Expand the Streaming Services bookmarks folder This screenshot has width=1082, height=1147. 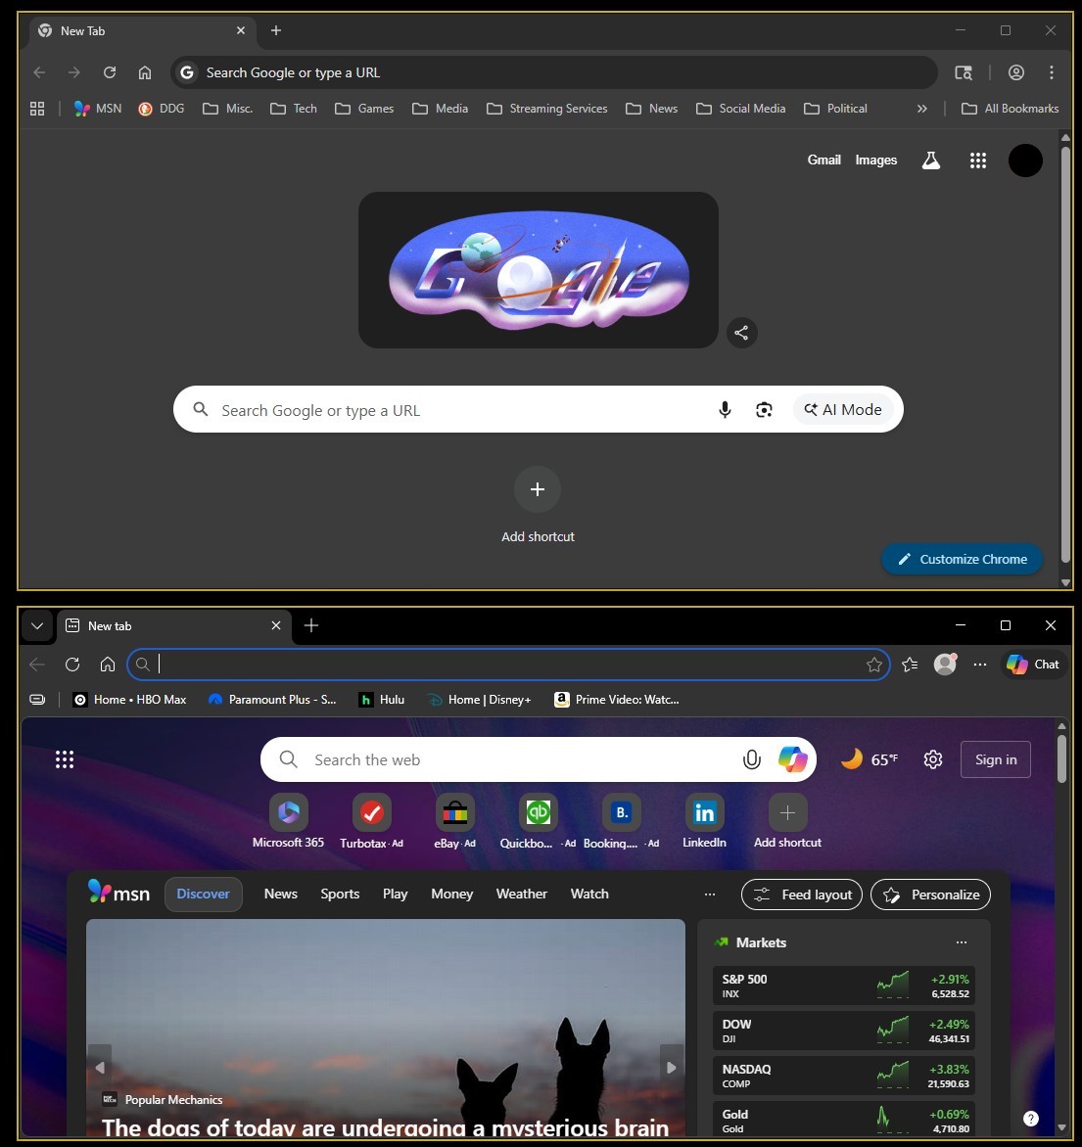(x=546, y=109)
